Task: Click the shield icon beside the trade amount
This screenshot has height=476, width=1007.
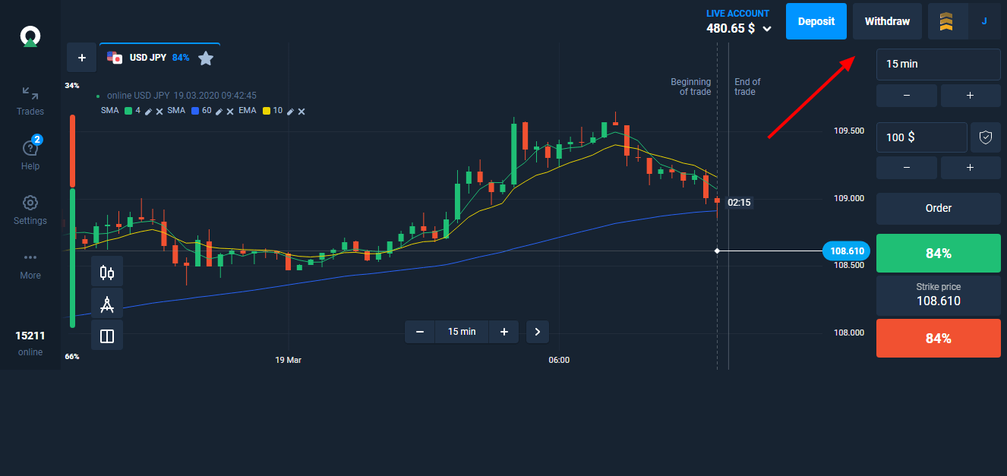Action: [x=985, y=137]
